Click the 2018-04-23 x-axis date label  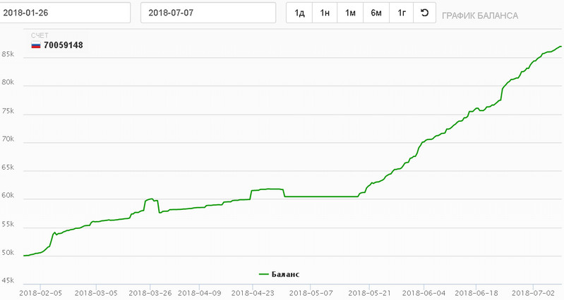[253, 293]
